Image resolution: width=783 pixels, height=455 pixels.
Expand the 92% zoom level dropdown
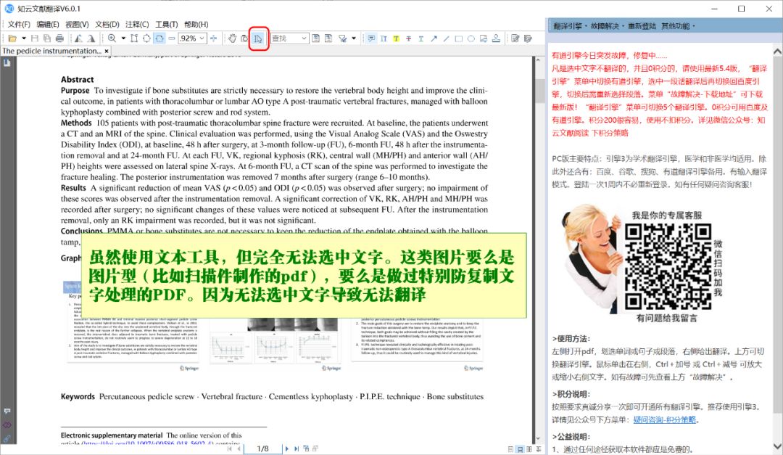(202, 38)
